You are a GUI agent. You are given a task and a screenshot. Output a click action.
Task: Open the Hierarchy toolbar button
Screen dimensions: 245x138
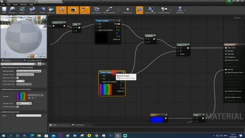(180, 10)
